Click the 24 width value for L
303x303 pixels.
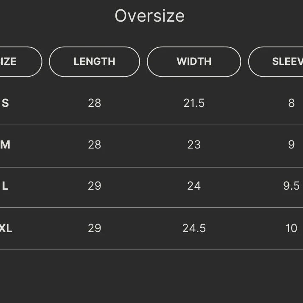coord(194,186)
